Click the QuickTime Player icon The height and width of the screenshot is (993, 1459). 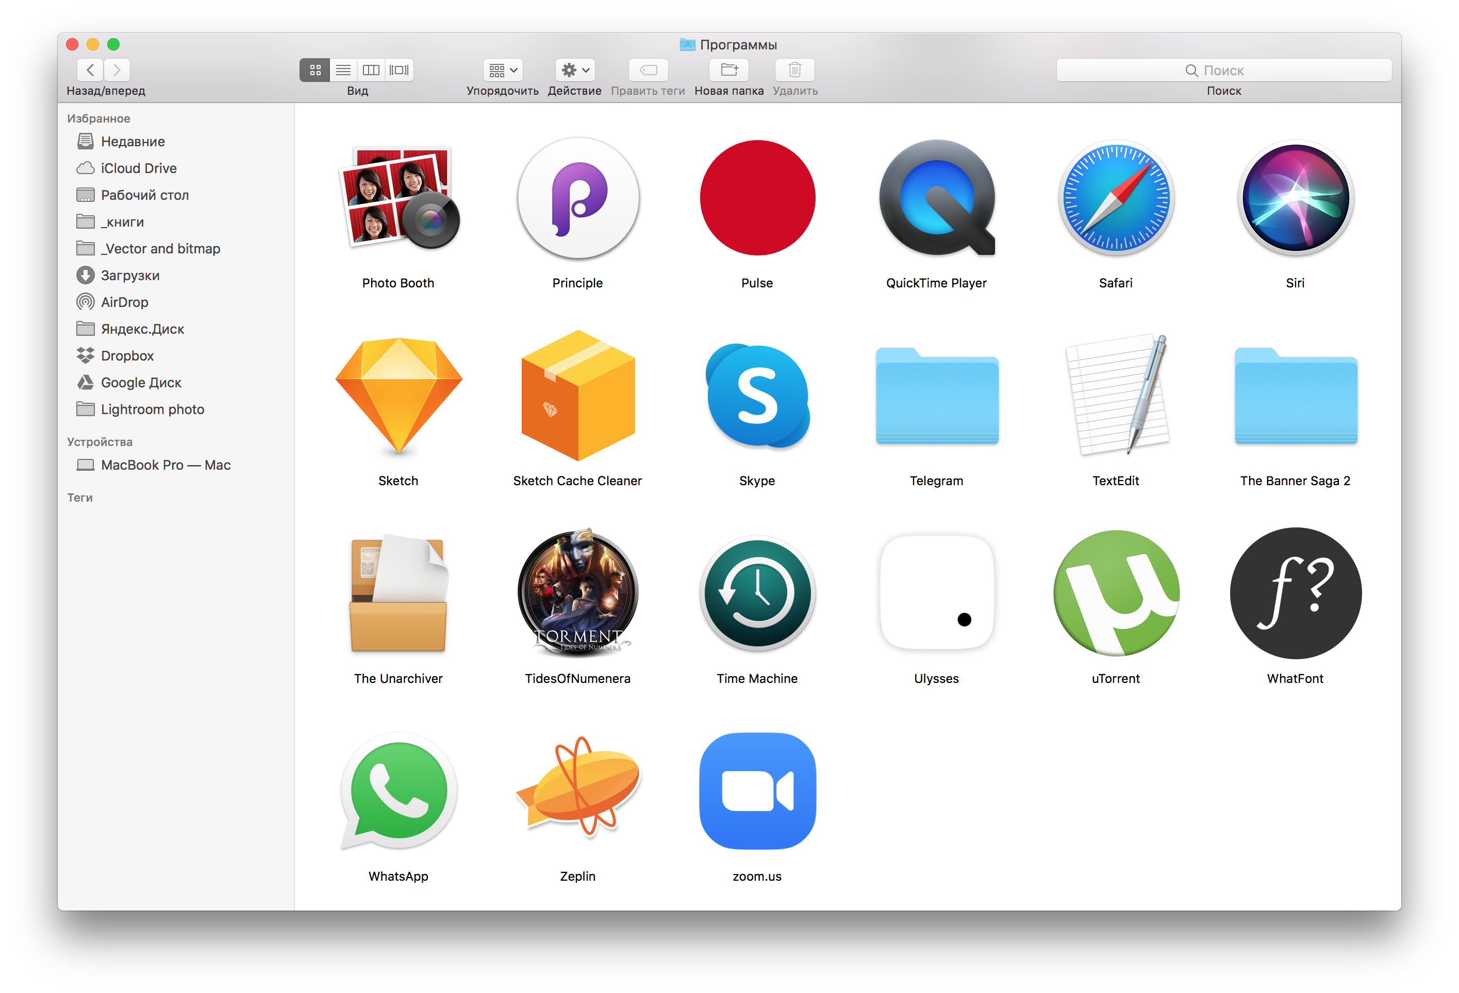click(x=936, y=198)
